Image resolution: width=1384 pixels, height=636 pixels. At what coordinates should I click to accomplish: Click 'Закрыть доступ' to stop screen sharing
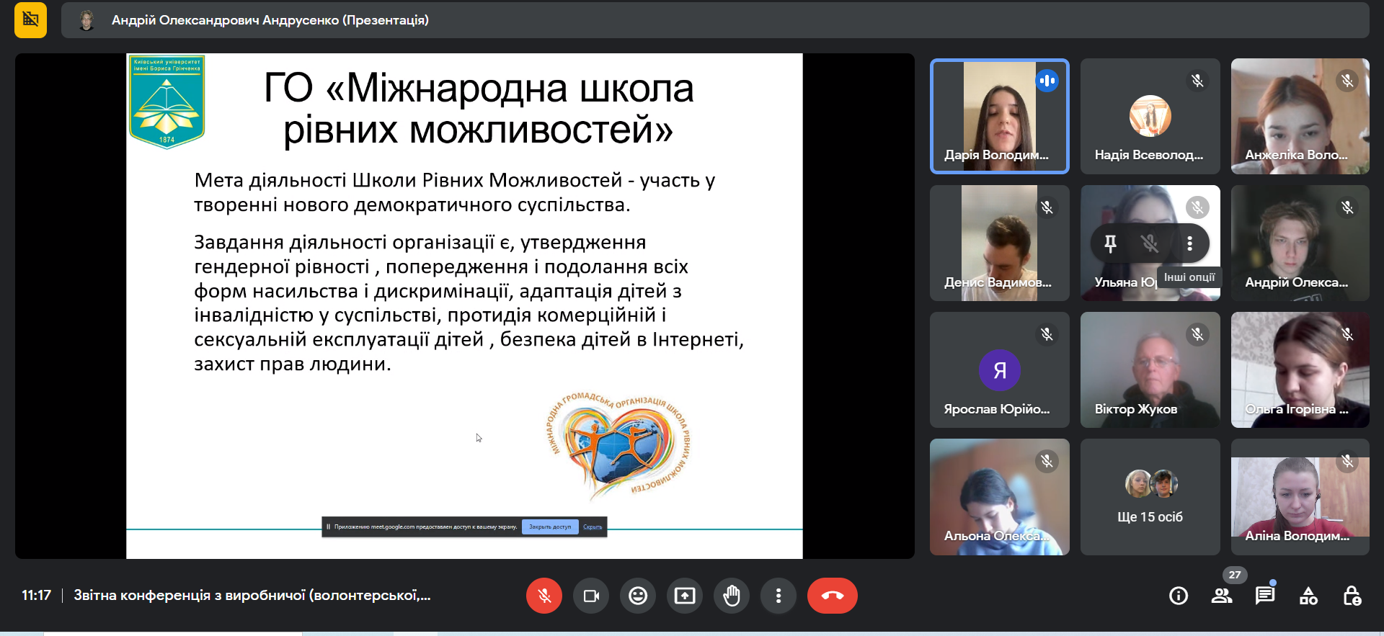click(x=550, y=527)
